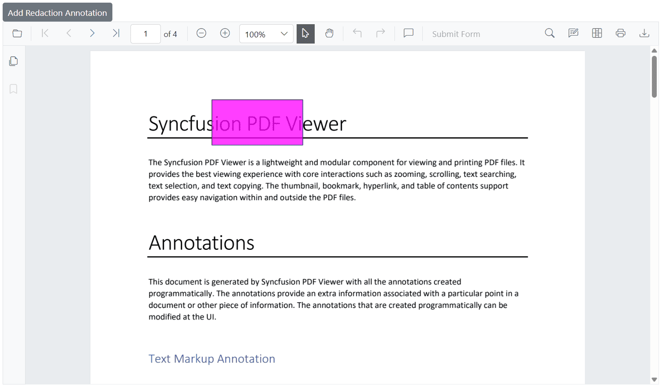662x388 pixels.
Task: Download the PDF file
Action: click(x=644, y=33)
